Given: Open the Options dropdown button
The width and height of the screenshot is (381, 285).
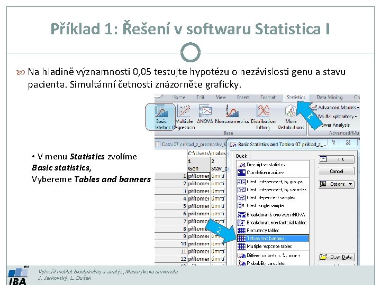Looking at the screenshot, I should [x=337, y=184].
